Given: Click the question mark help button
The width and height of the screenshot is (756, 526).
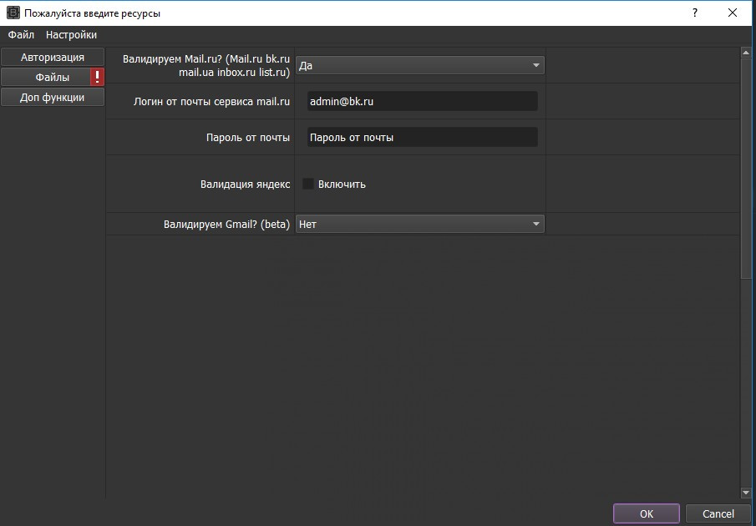Looking at the screenshot, I should pyautogui.click(x=694, y=13).
